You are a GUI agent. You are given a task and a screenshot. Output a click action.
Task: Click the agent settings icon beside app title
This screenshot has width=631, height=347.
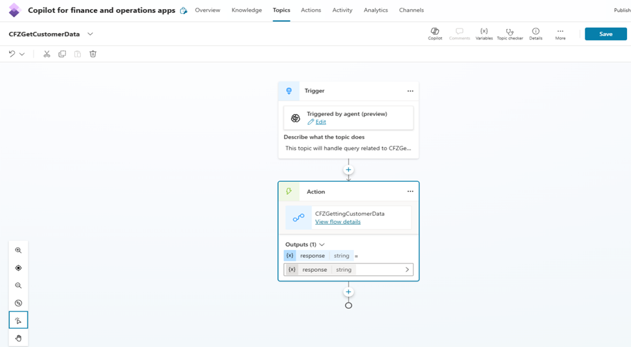(x=184, y=10)
